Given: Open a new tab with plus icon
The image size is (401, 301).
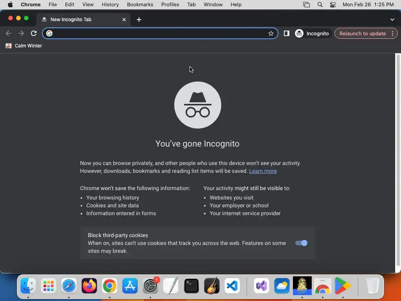Looking at the screenshot, I should click(x=139, y=20).
